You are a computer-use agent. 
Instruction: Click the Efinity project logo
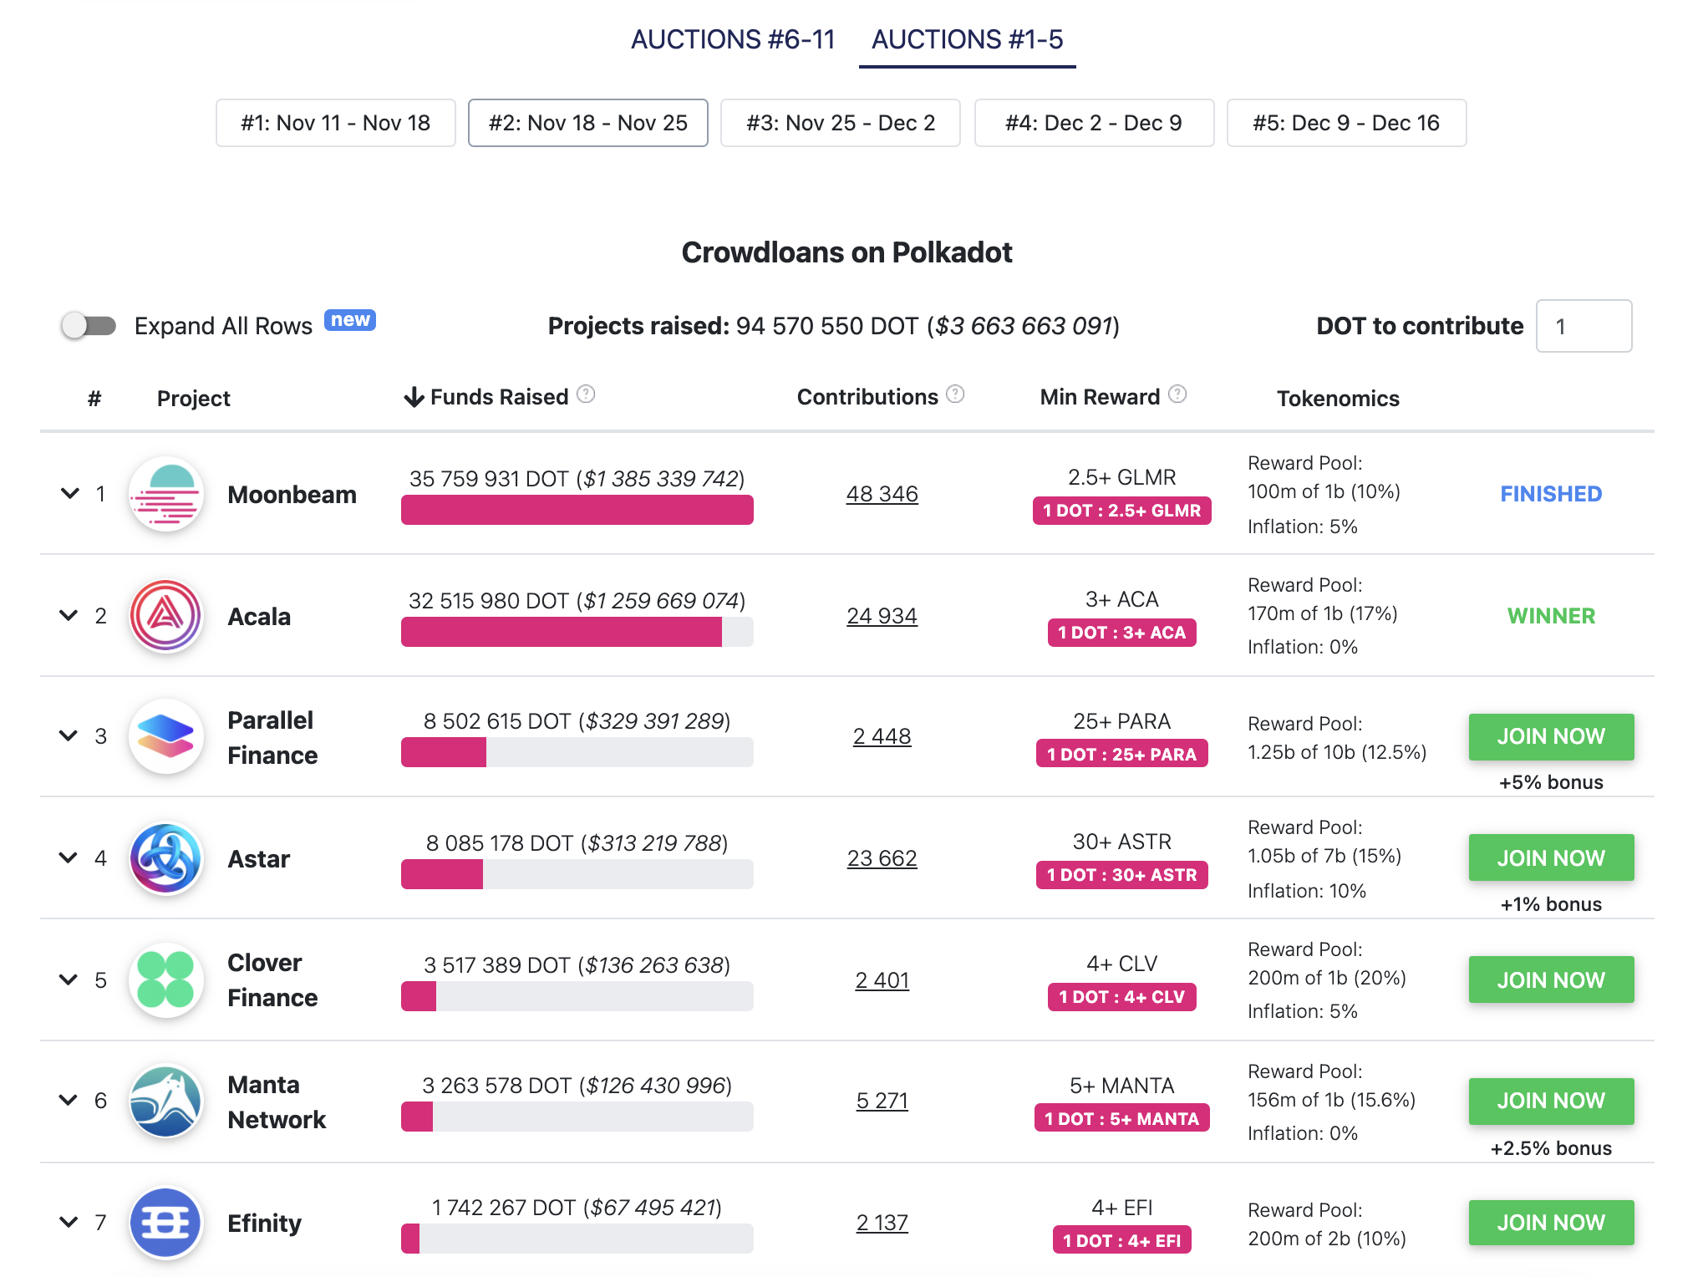[166, 1223]
